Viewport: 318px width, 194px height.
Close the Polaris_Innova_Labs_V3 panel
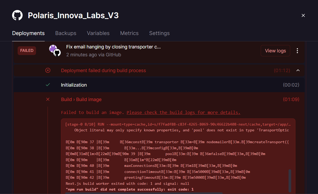pyautogui.click(x=303, y=16)
